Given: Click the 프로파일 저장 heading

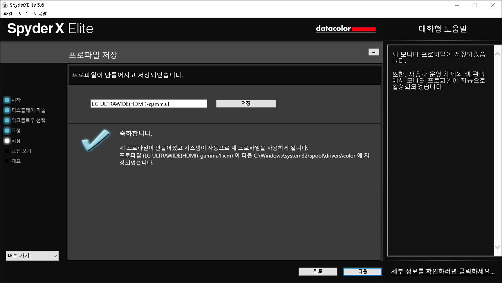Looking at the screenshot, I should (x=93, y=55).
